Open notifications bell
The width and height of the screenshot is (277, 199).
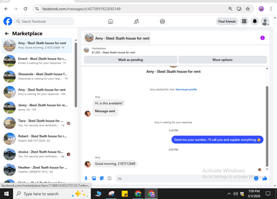255,22
